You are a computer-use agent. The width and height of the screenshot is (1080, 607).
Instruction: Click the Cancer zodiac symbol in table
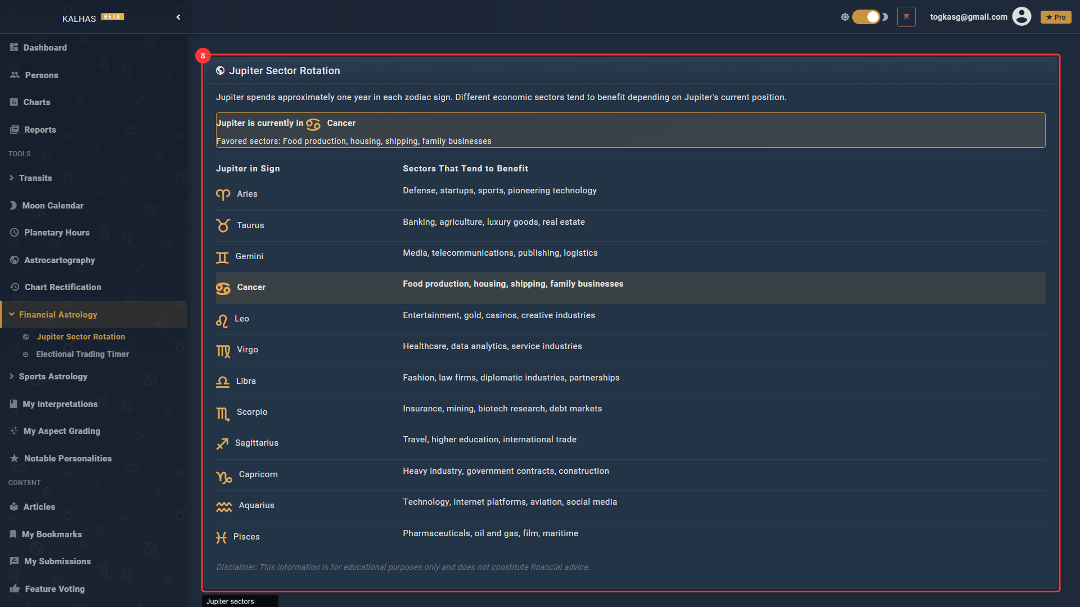223,288
